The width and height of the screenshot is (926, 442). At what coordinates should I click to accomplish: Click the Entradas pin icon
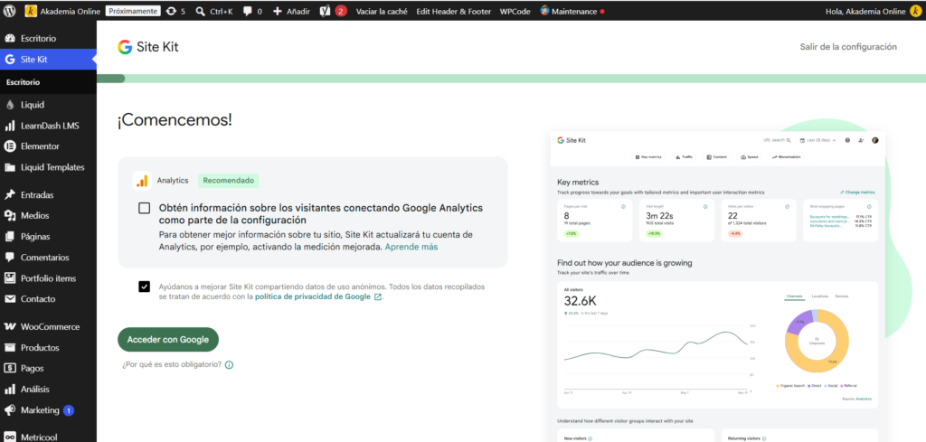point(9,194)
